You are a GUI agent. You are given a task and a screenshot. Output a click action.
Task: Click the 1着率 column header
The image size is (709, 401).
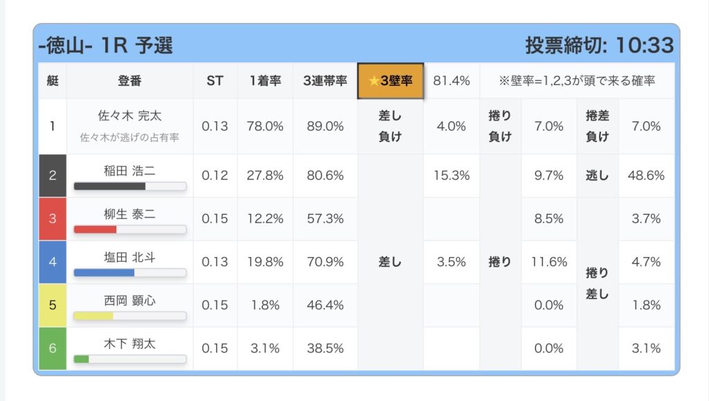pyautogui.click(x=265, y=80)
